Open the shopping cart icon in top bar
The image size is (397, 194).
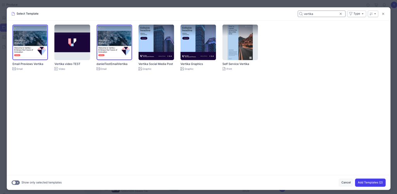376,5
